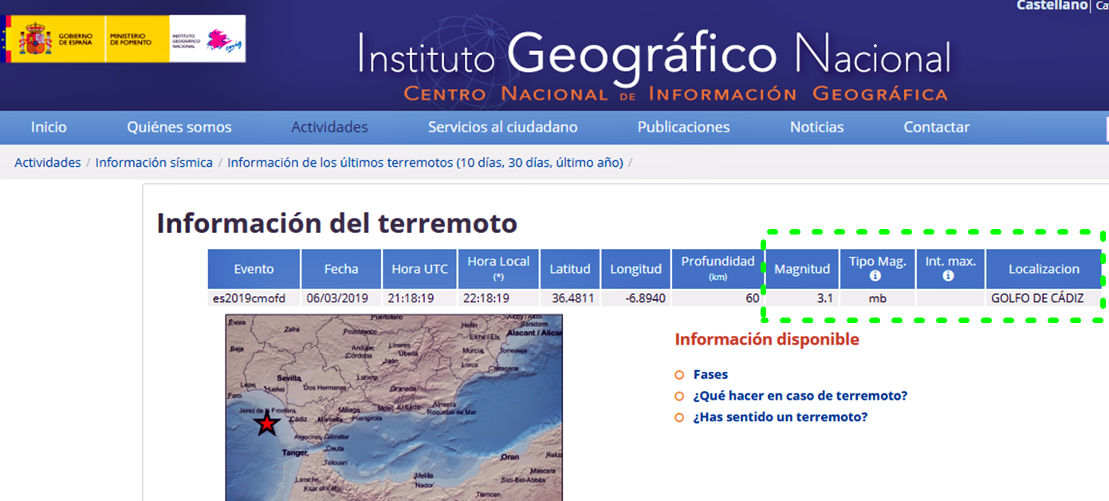This screenshot has width=1109, height=501.
Task: Select the latitude 36.4811 cell
Action: [570, 298]
